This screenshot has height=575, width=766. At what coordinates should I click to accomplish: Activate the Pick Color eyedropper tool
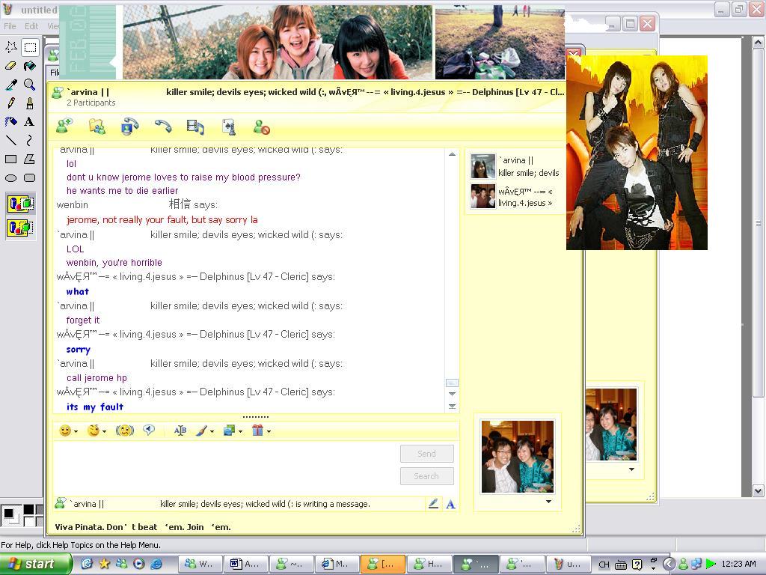pos(10,84)
